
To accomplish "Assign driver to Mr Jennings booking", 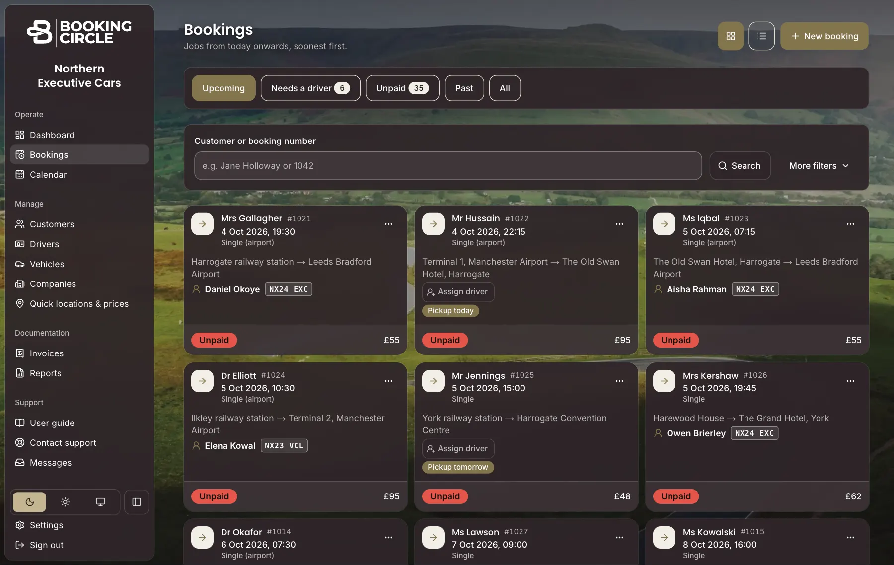I will 458,449.
